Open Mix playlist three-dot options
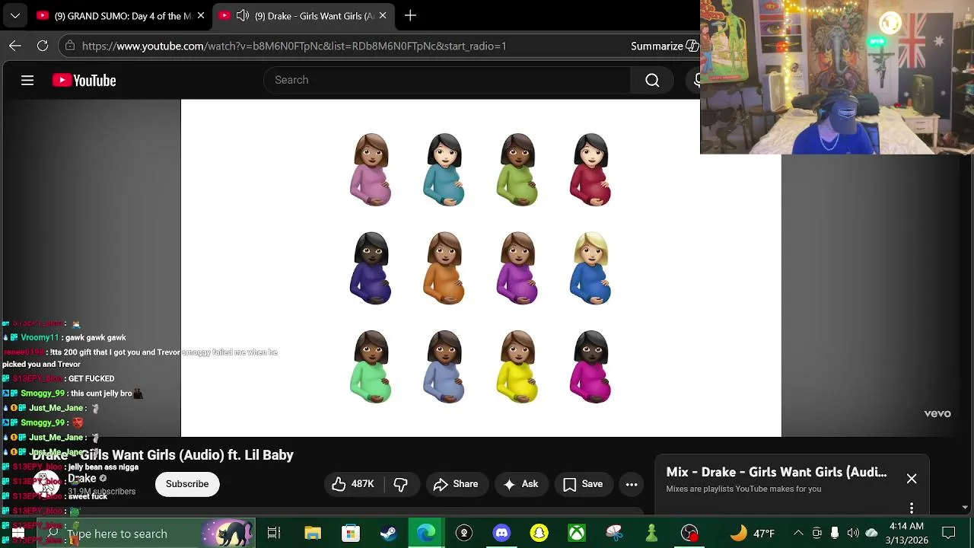This screenshot has height=548, width=974. coord(912,508)
